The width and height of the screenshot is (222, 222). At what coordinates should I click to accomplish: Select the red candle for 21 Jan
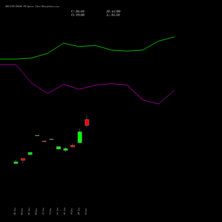click(x=87, y=123)
